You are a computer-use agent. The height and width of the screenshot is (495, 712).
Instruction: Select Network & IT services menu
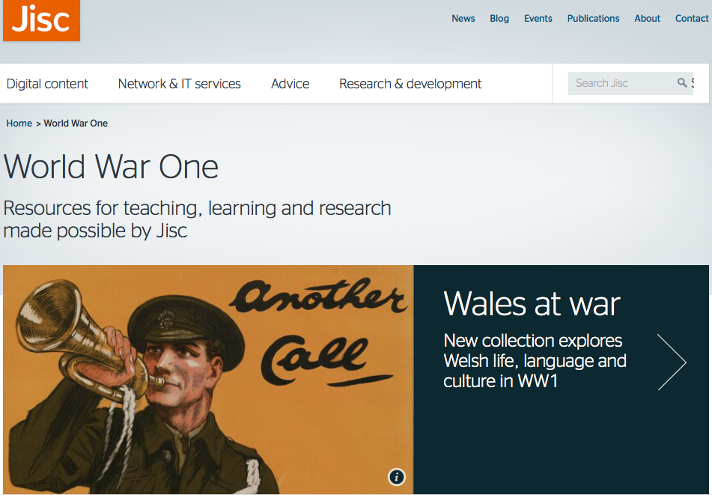coord(180,84)
